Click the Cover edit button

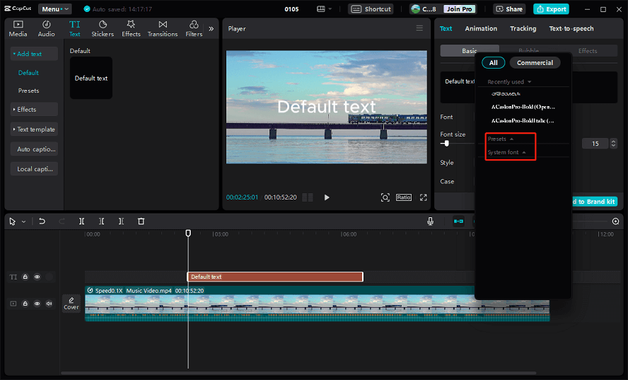(x=71, y=304)
